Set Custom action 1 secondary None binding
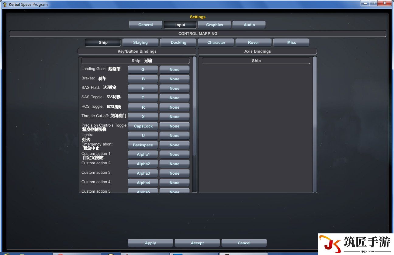Screen dimensions: 394x255 (175, 155)
